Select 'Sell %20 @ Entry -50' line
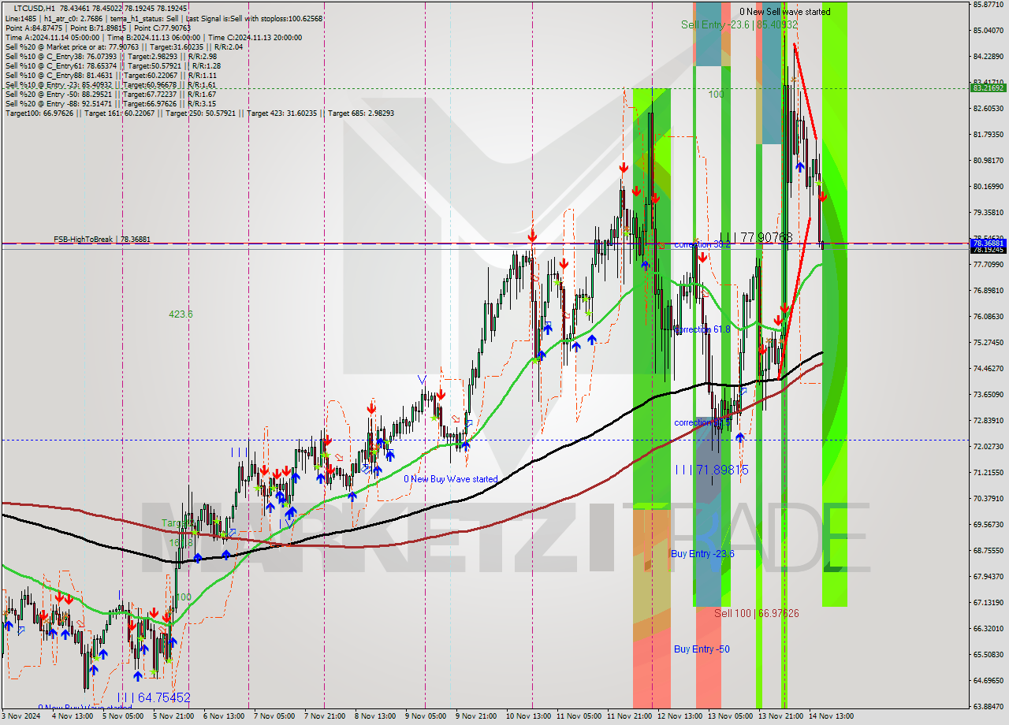 tap(110, 94)
